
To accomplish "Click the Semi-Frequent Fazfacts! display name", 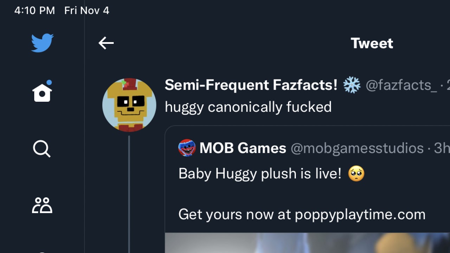I will click(x=251, y=85).
